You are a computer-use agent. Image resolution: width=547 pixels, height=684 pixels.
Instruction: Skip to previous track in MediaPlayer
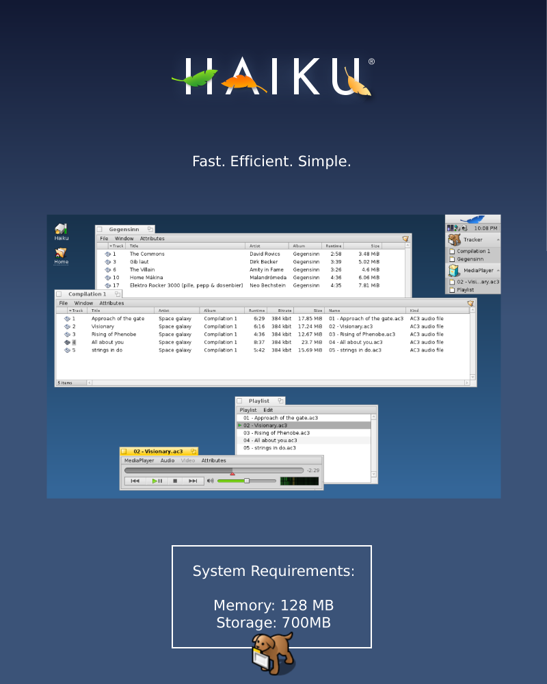135,481
